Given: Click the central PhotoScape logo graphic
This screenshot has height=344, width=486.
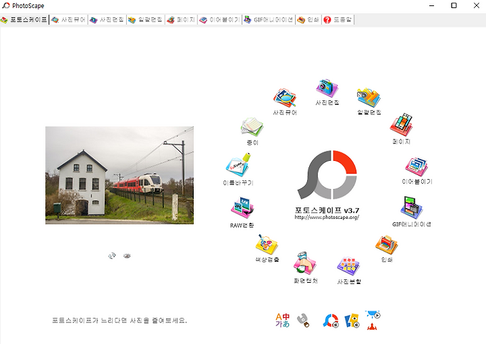Looking at the screenshot, I should tap(327, 174).
